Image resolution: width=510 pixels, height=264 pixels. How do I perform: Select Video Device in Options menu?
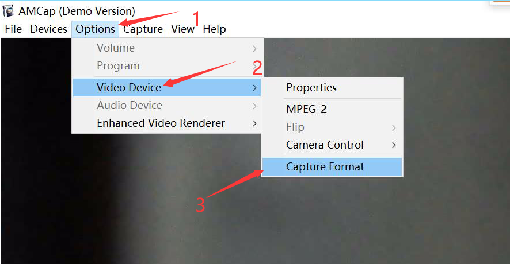coord(167,88)
